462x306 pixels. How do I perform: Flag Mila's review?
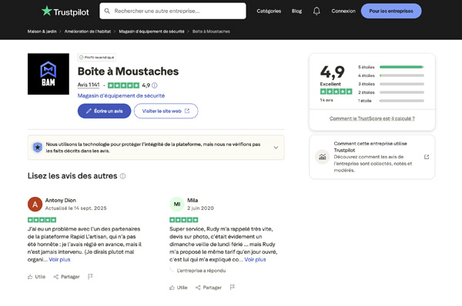(233, 288)
